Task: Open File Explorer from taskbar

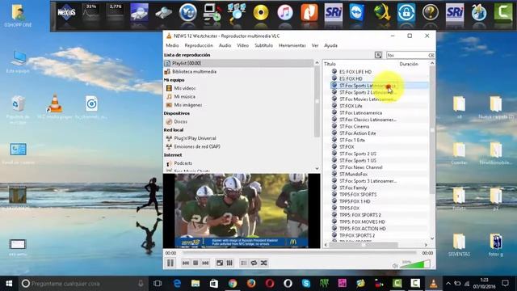Action: (x=195, y=284)
